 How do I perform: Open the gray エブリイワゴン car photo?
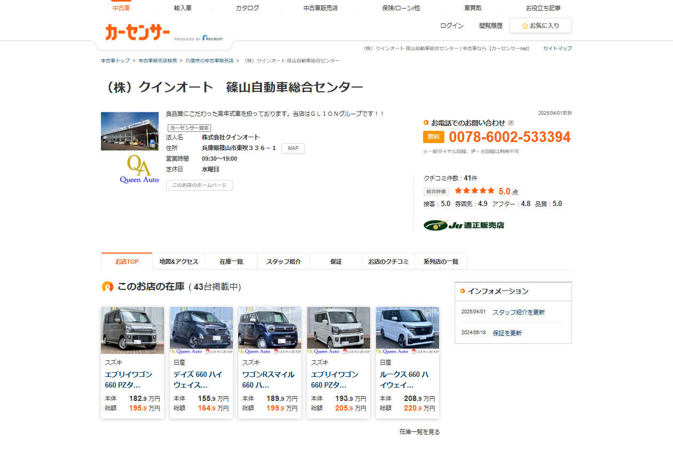click(x=132, y=330)
